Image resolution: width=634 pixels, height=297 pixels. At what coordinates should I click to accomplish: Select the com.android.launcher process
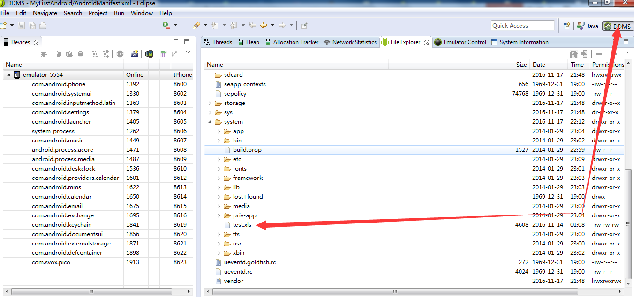(61, 122)
